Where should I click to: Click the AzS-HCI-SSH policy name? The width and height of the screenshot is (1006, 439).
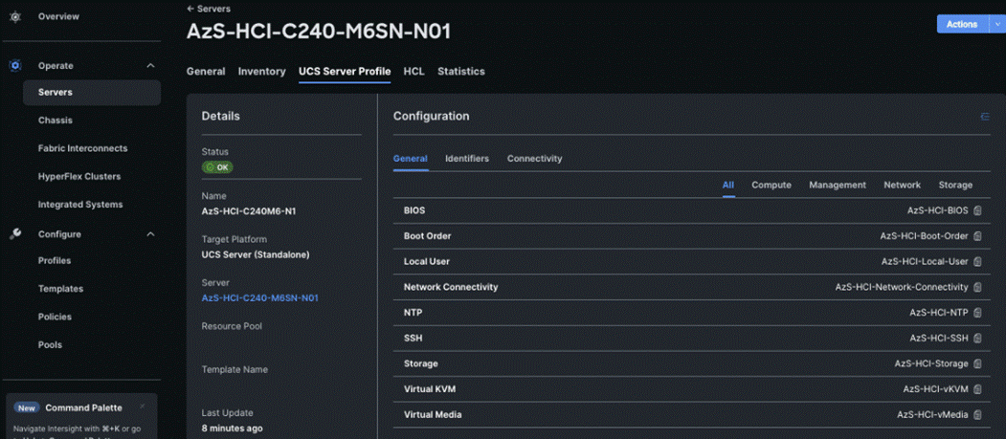click(939, 338)
